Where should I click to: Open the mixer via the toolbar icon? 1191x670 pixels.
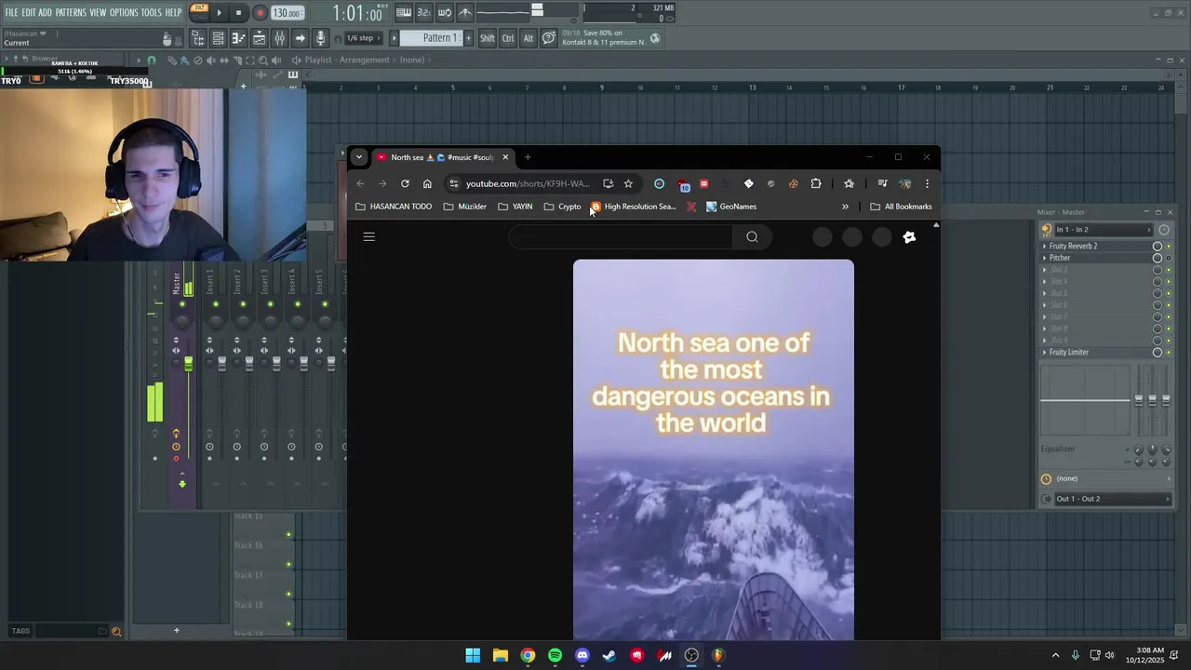pos(279,38)
